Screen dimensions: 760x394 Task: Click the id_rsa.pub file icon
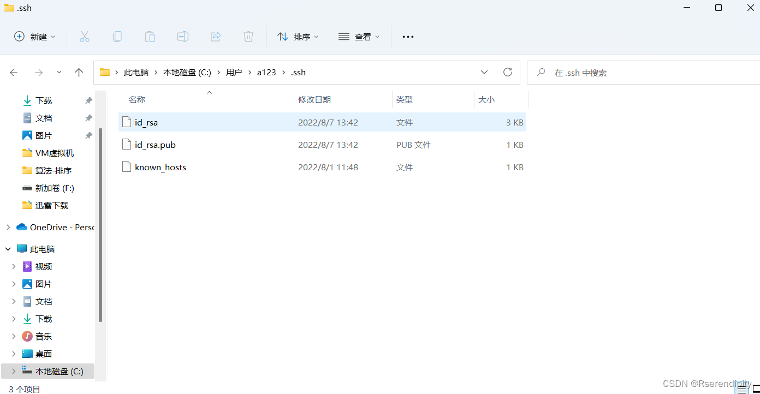127,145
